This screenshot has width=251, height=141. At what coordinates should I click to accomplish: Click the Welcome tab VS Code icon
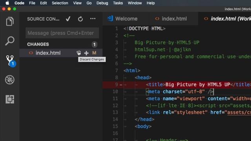110,19
